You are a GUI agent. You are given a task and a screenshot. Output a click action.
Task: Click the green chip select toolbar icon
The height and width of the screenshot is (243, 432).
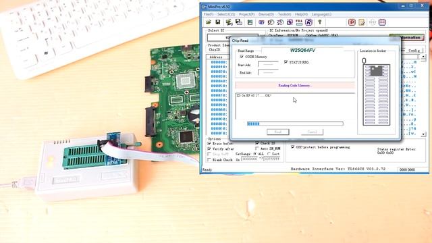click(x=250, y=22)
